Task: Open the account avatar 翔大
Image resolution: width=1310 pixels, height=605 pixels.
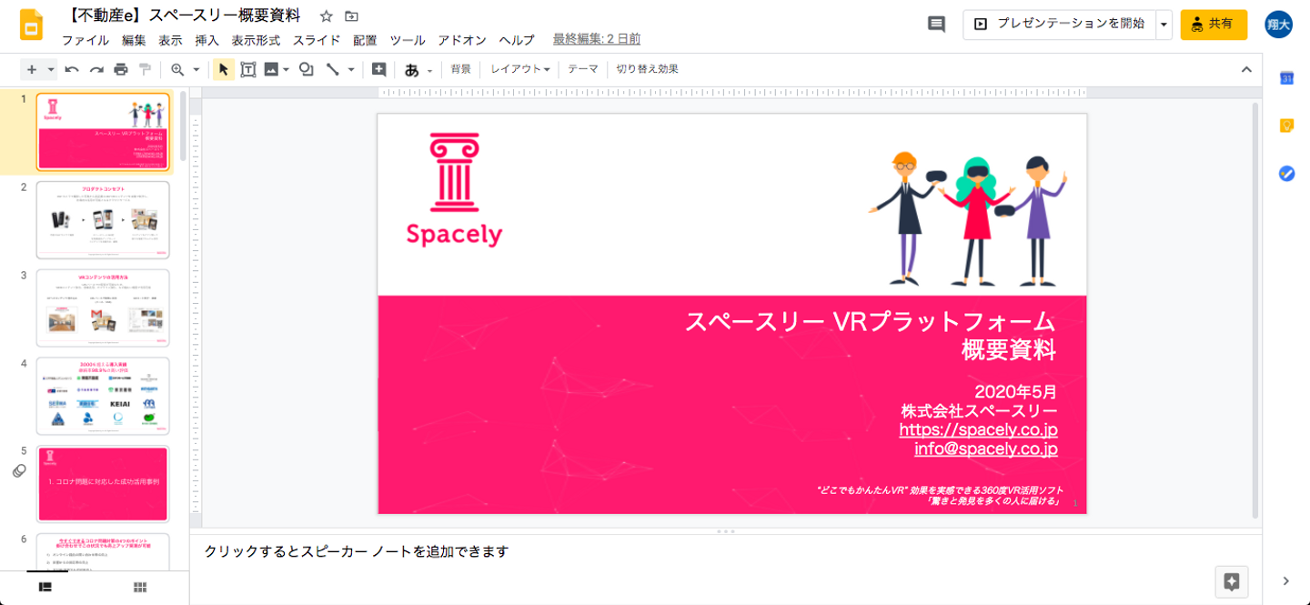Action: pos(1278,25)
